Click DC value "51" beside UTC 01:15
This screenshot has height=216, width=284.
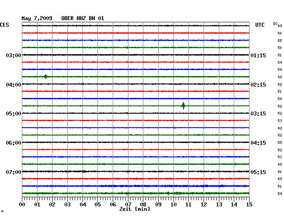pos(280,55)
